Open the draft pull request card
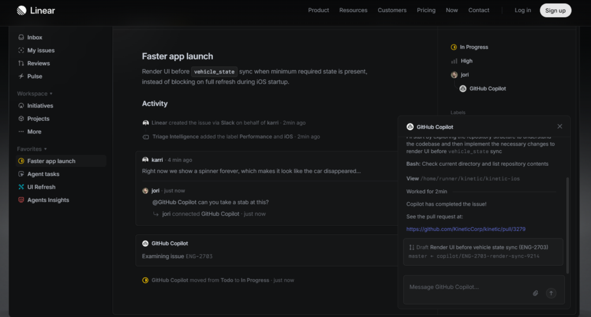 (x=483, y=252)
